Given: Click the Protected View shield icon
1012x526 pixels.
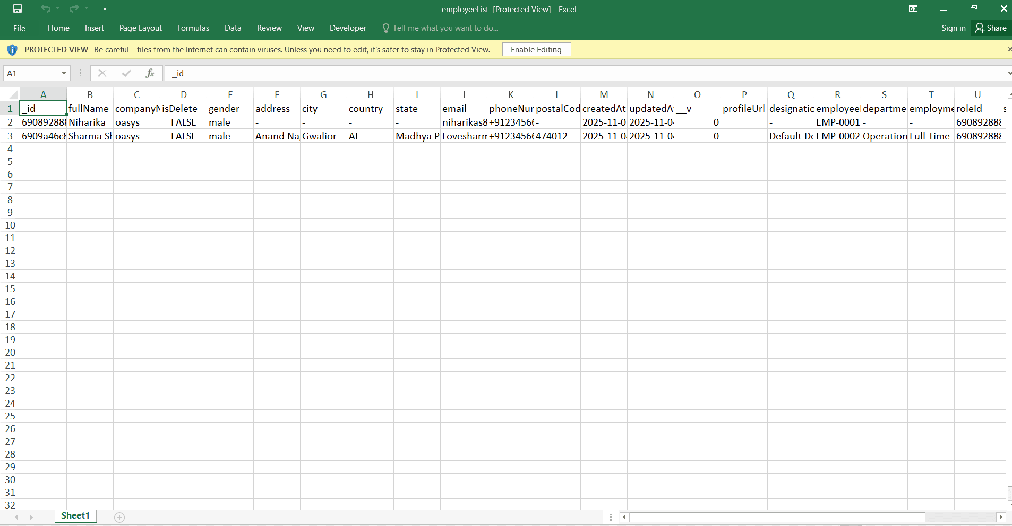Looking at the screenshot, I should click(11, 49).
